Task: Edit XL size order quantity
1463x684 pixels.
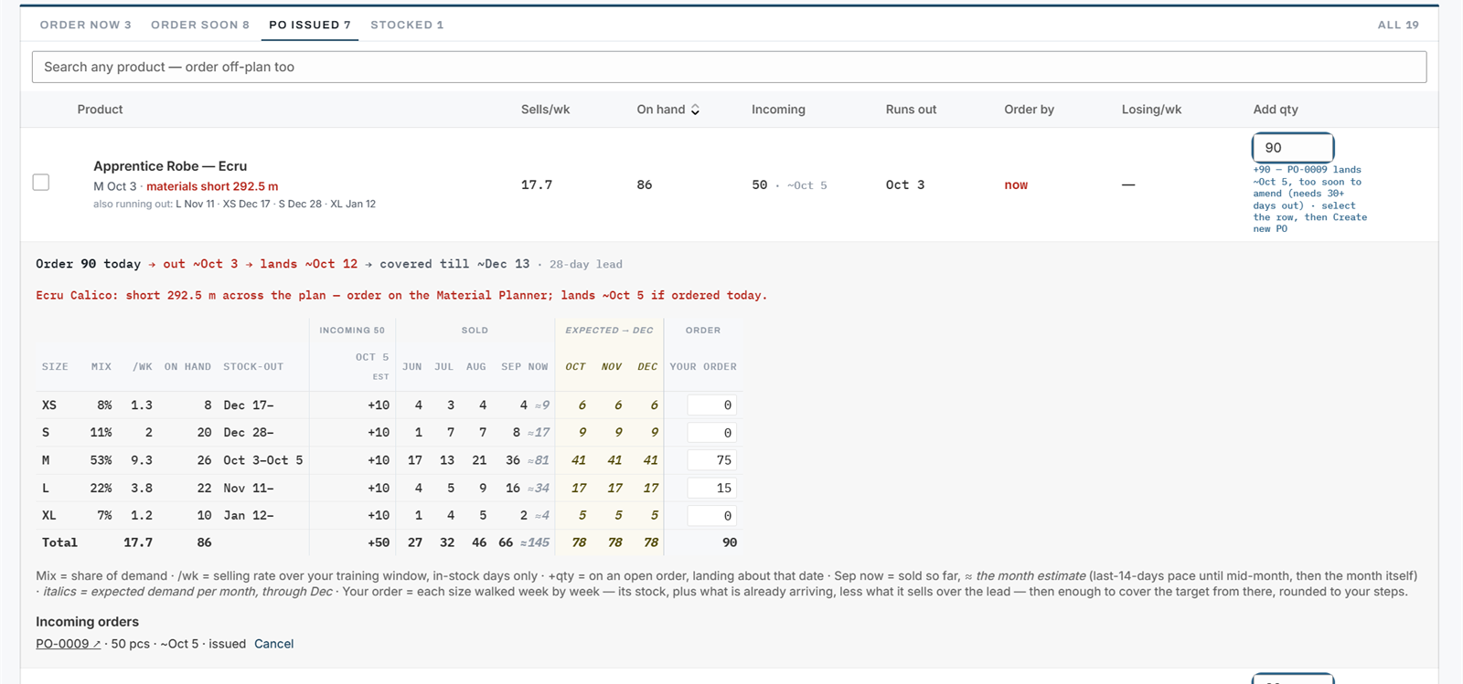Action: [x=711, y=516]
